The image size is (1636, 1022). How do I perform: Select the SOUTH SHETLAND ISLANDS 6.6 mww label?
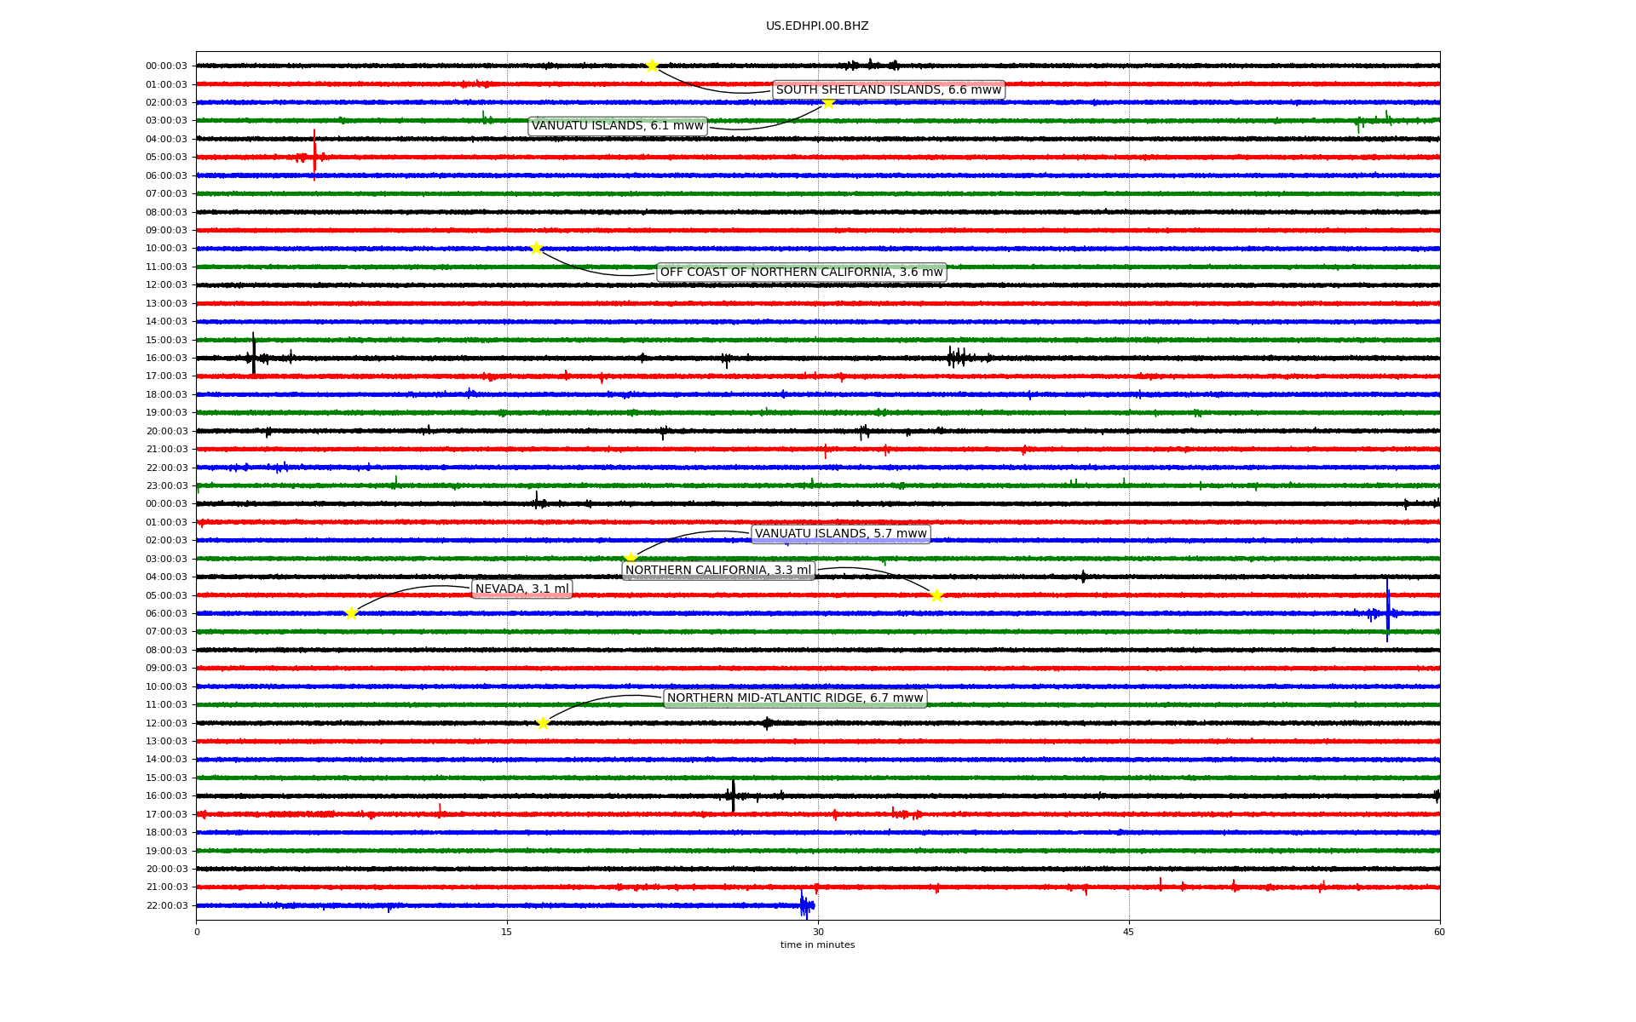[888, 90]
